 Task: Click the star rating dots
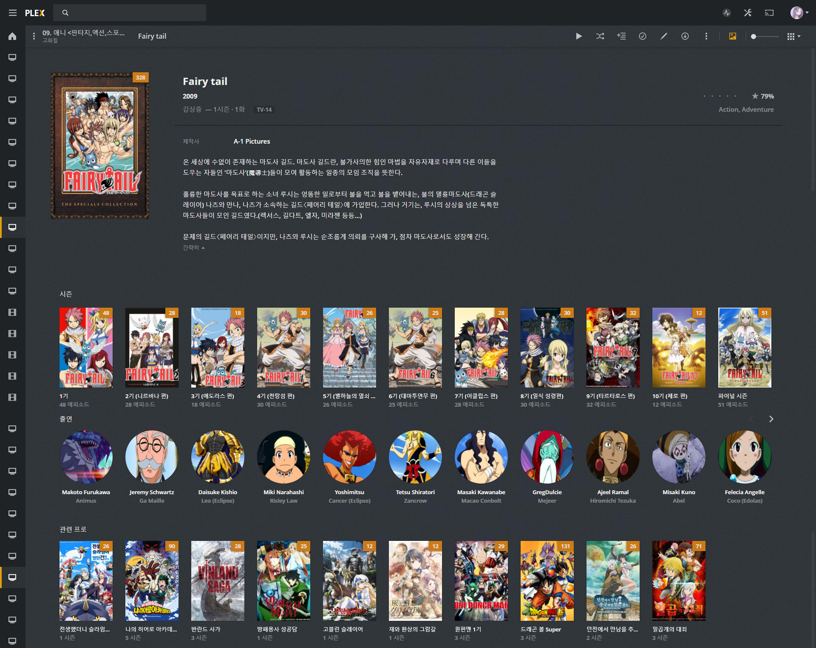(x=720, y=96)
